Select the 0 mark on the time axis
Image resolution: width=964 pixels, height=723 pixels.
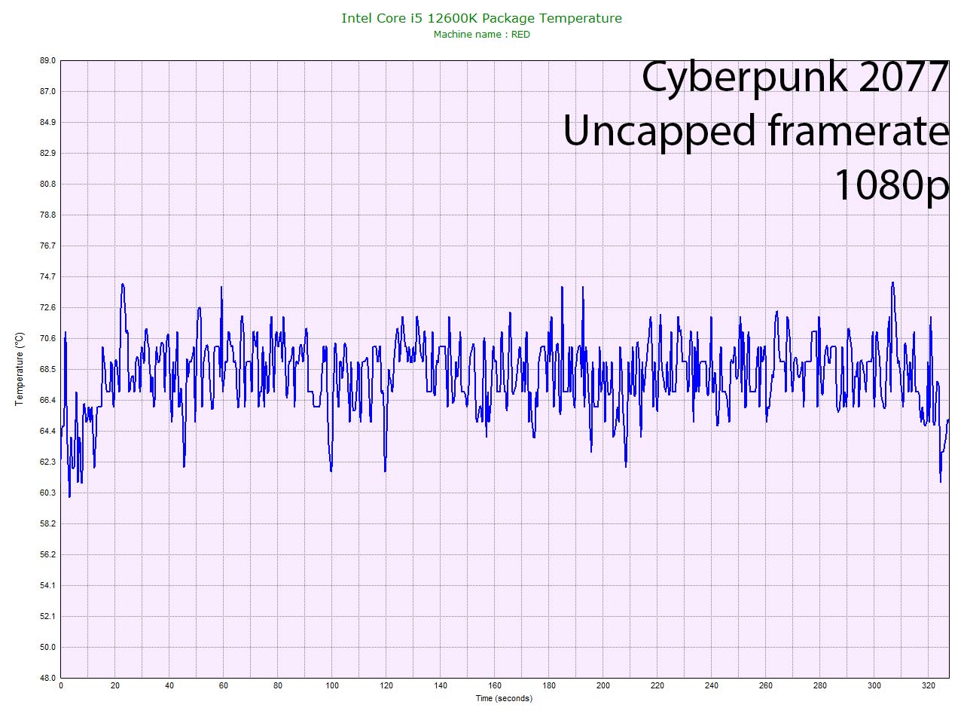[61, 686]
